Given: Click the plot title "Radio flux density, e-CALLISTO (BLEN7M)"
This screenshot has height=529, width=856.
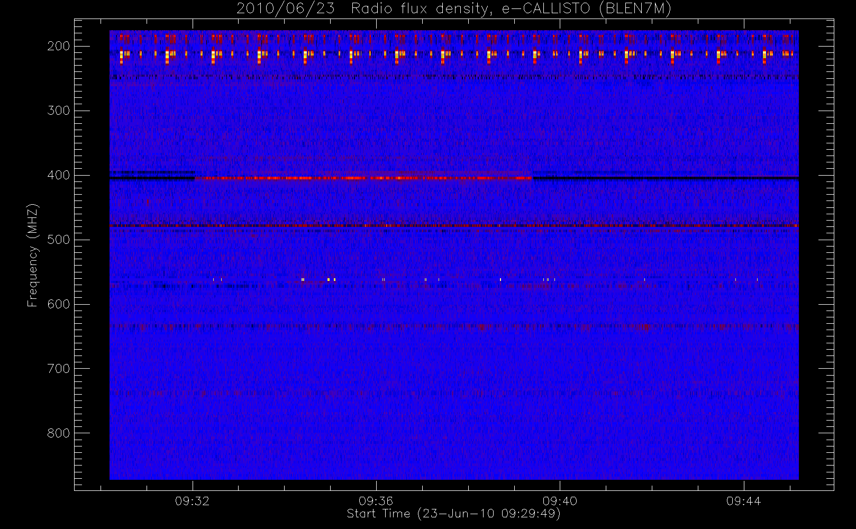Looking at the screenshot, I should pyautogui.click(x=511, y=9).
